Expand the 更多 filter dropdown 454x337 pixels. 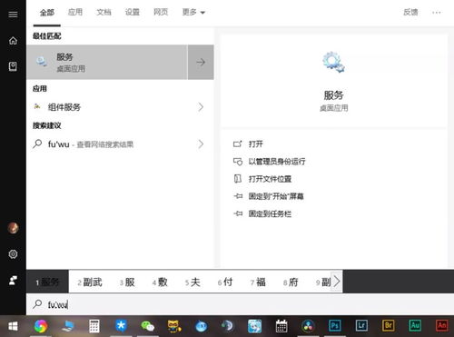click(x=193, y=13)
